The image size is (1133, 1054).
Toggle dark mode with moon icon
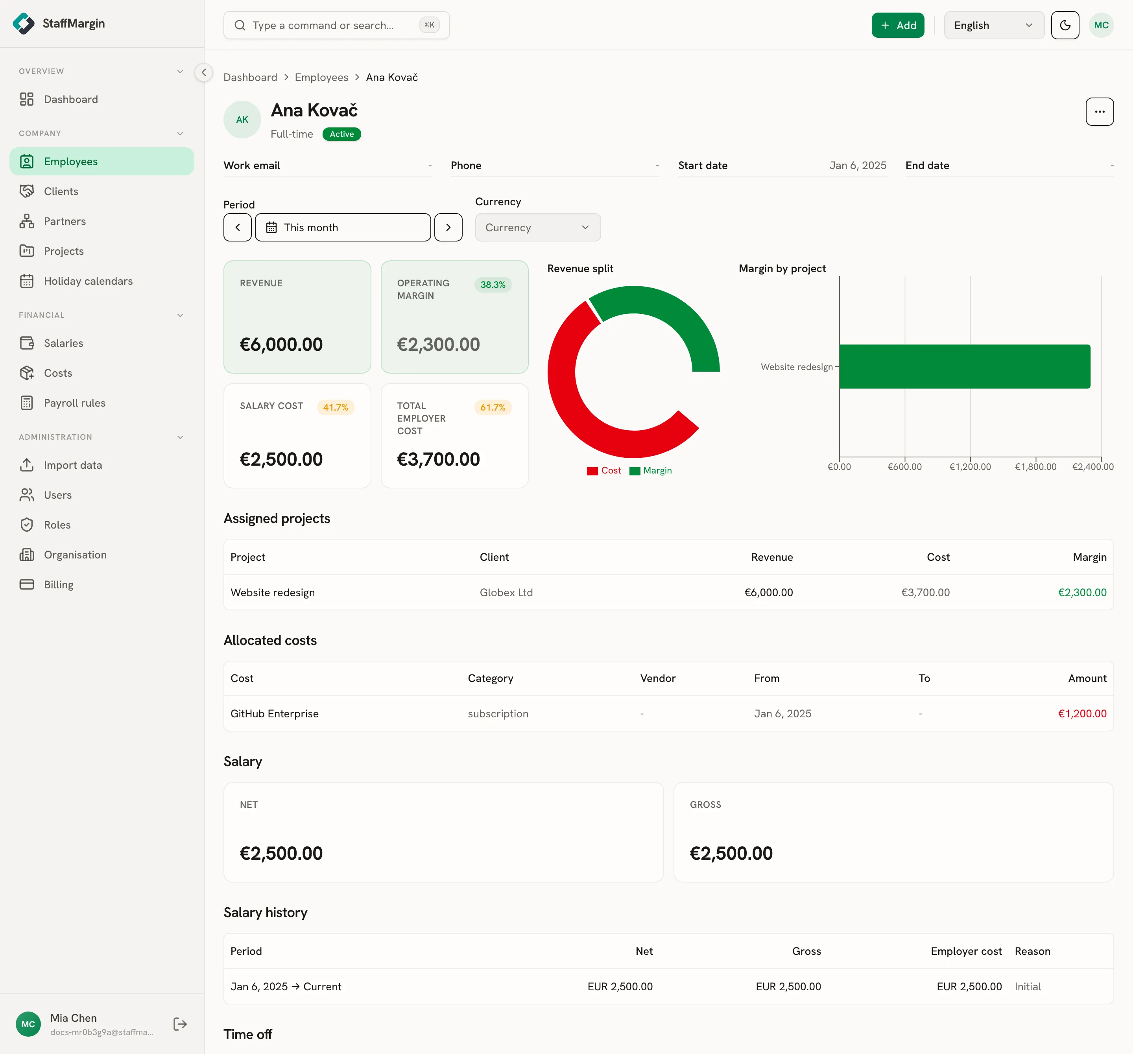click(x=1065, y=25)
